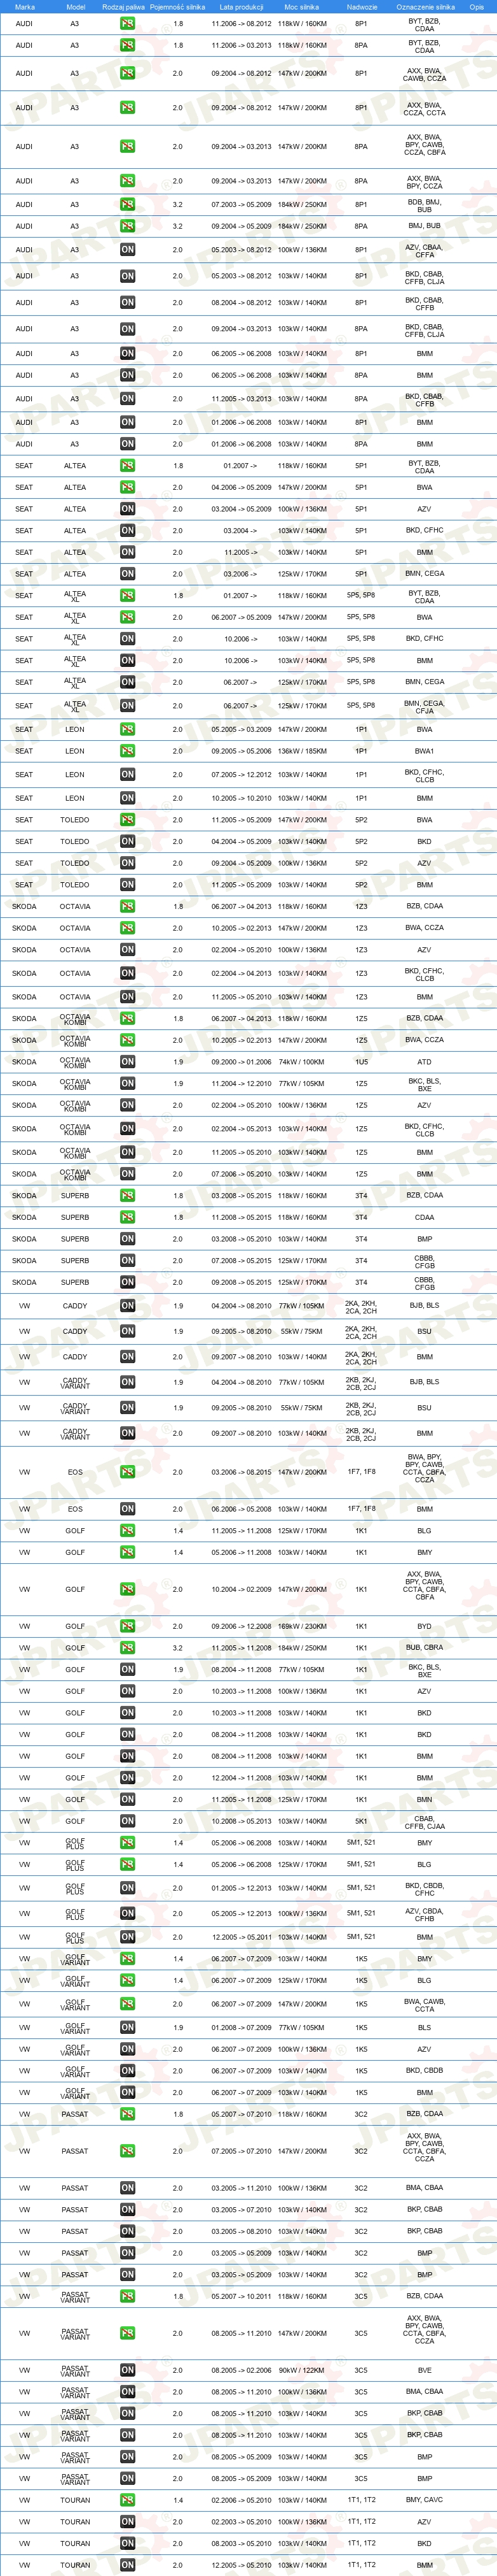Click ON icon in VW Golf 5K1 row
Viewport: 497px width, 2576px height.
[128, 1821]
